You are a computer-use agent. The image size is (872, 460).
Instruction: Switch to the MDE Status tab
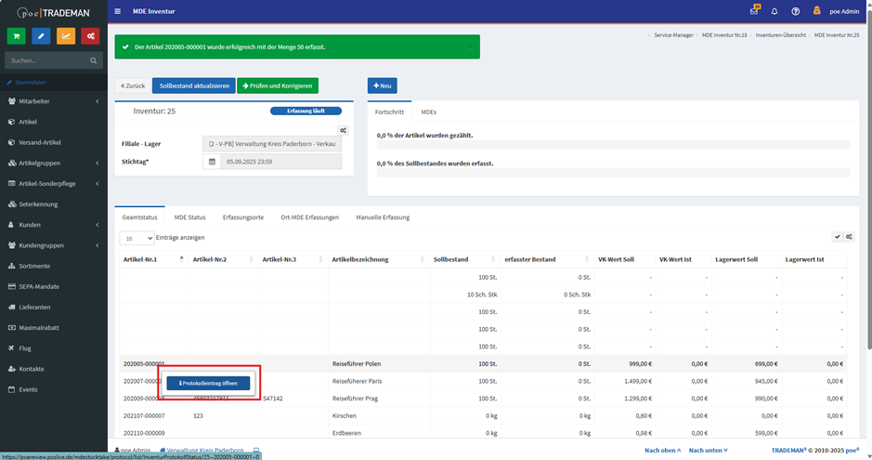coord(189,217)
